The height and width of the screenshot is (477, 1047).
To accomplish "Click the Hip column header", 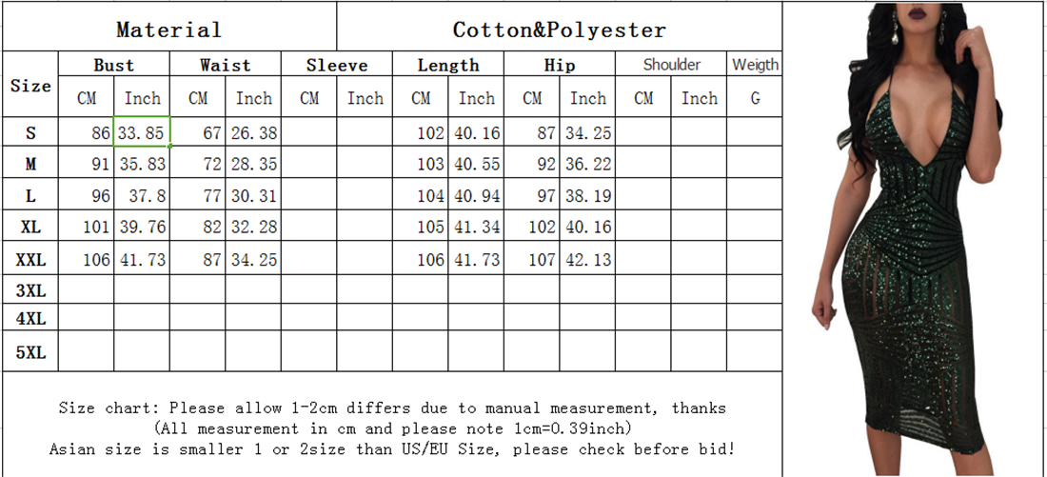I will (560, 66).
